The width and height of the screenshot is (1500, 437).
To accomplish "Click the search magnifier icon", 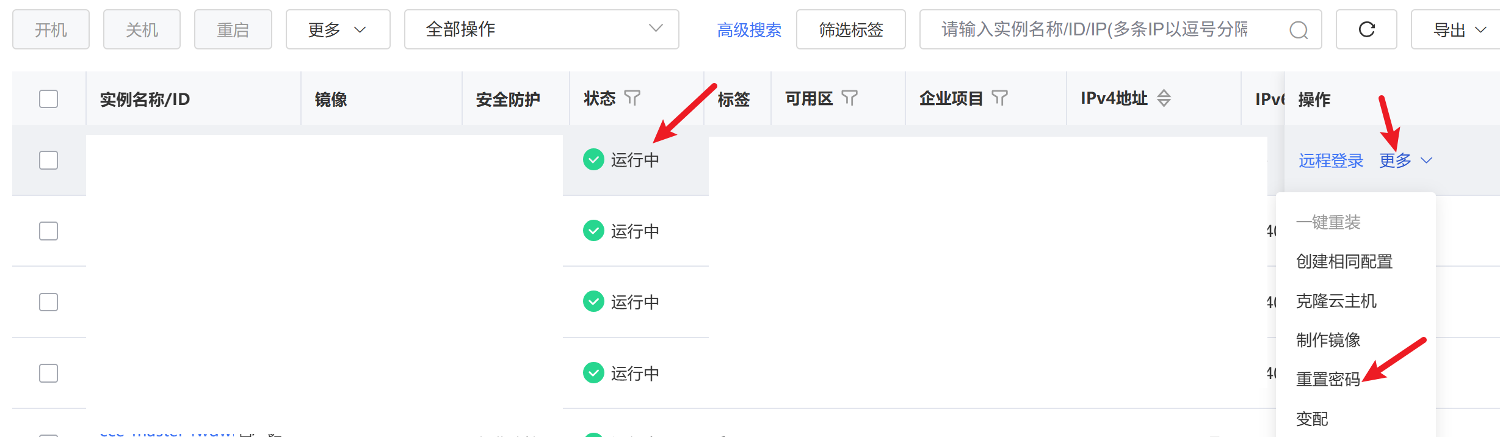I will pos(1299,30).
